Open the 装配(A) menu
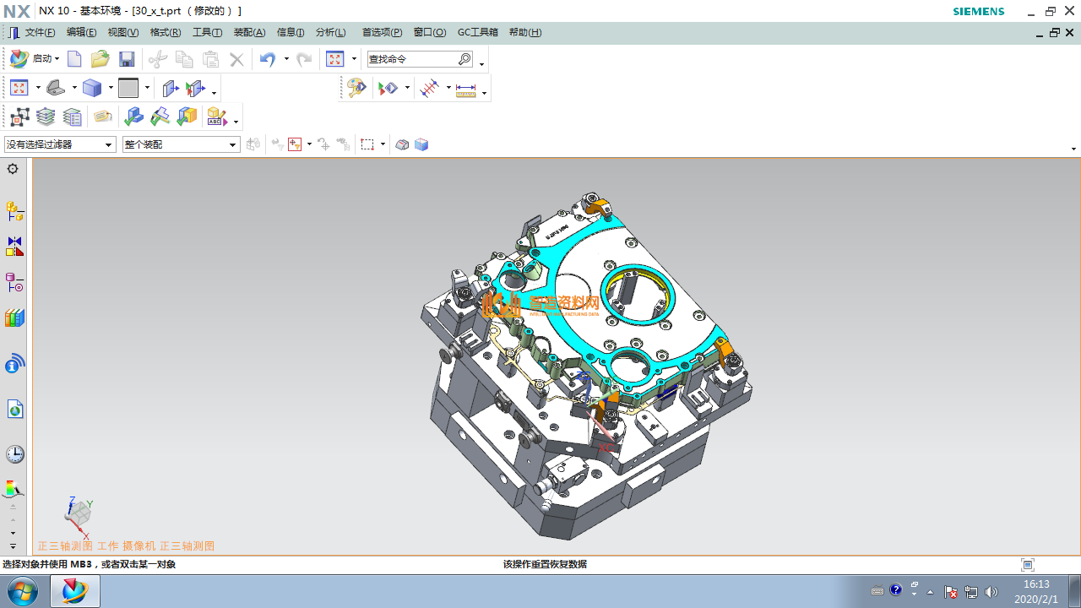Screen dimensions: 1081x608 [249, 32]
